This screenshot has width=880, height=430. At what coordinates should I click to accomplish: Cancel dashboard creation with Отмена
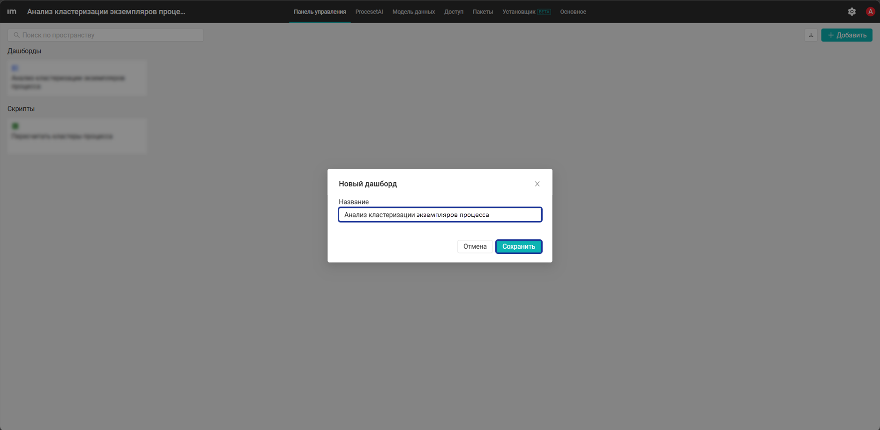(475, 246)
